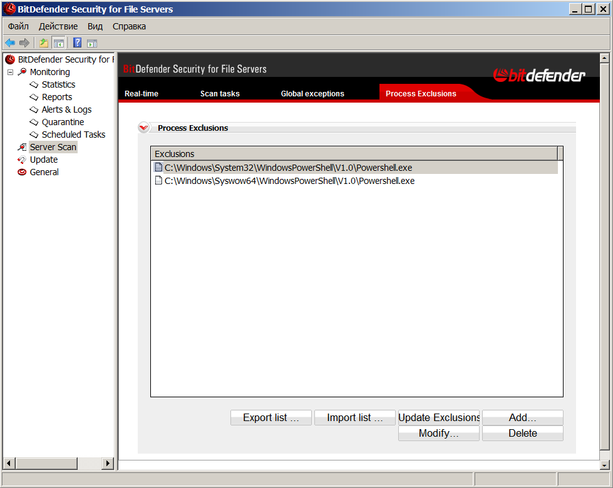Click the Server Scan tree icon
Image resolution: width=613 pixels, height=488 pixels.
pyautogui.click(x=23, y=147)
